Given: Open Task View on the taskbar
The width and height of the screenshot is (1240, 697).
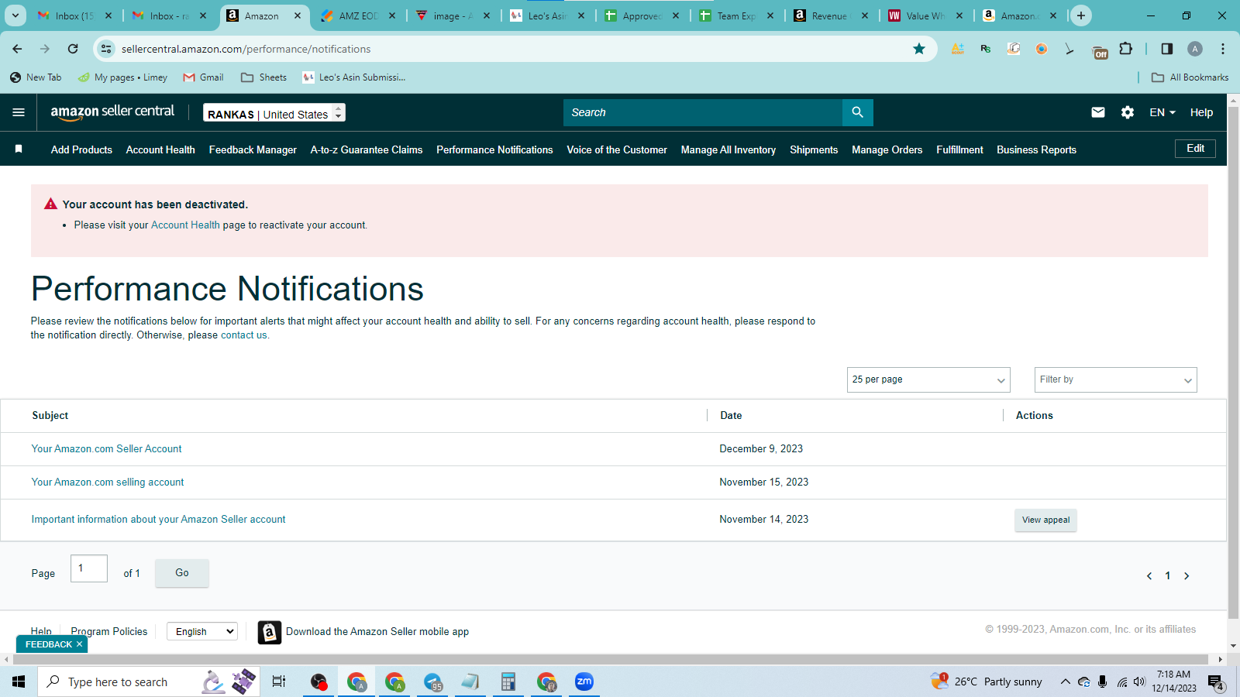Looking at the screenshot, I should point(279,682).
